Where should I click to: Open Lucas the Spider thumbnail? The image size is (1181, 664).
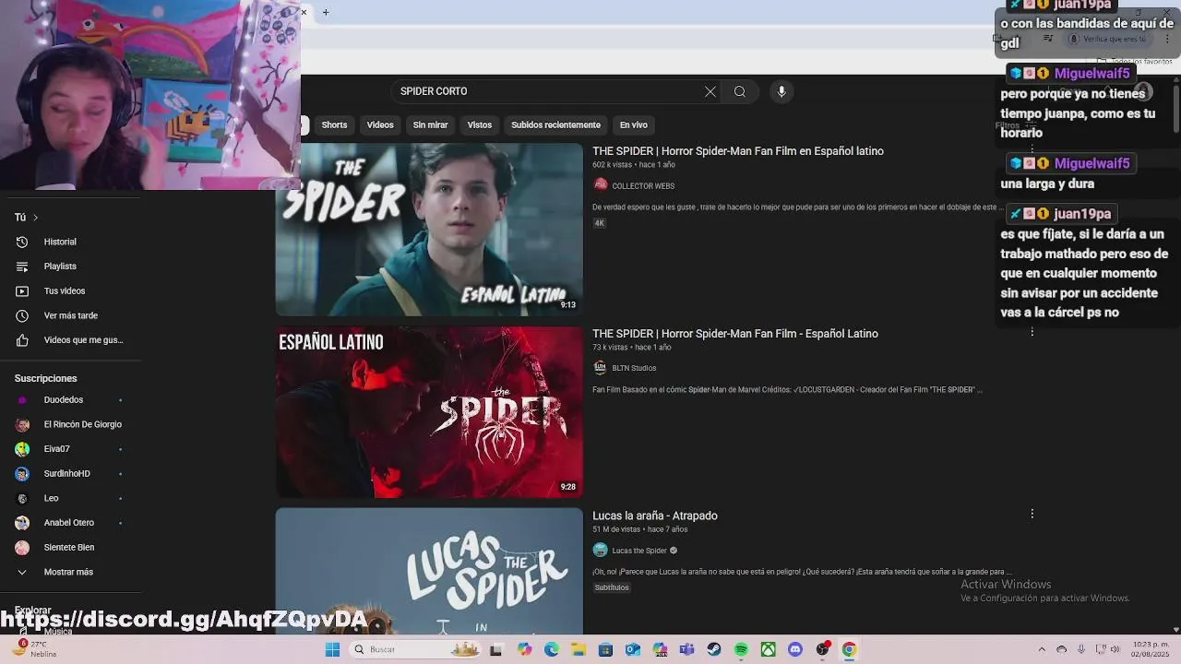[x=429, y=571]
